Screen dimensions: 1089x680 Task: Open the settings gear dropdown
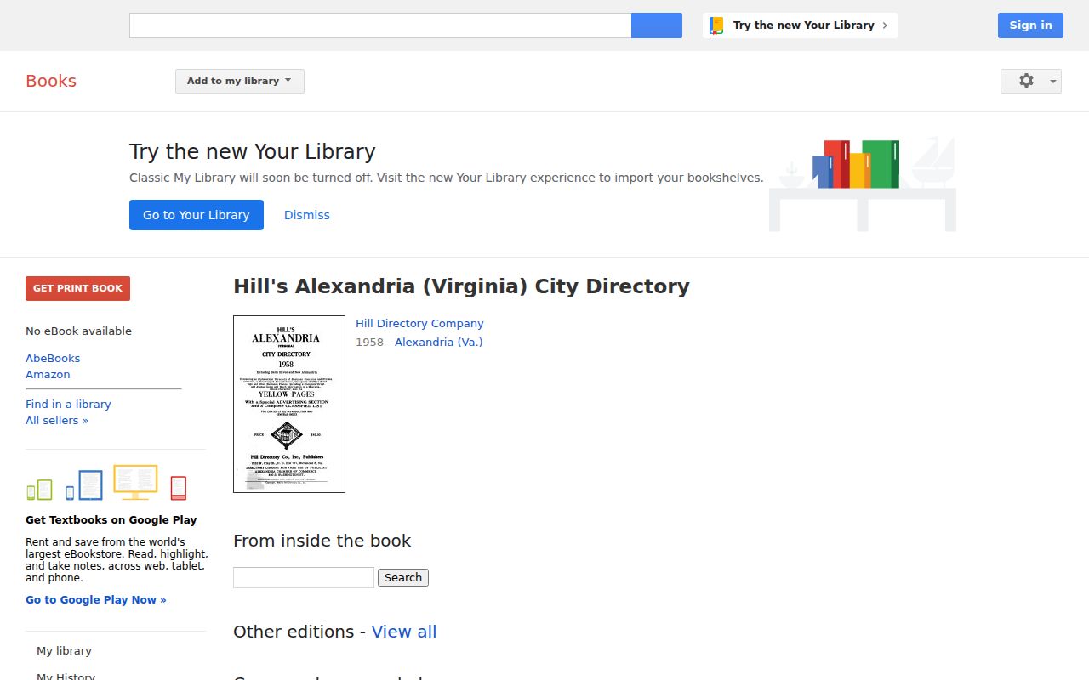1031,81
